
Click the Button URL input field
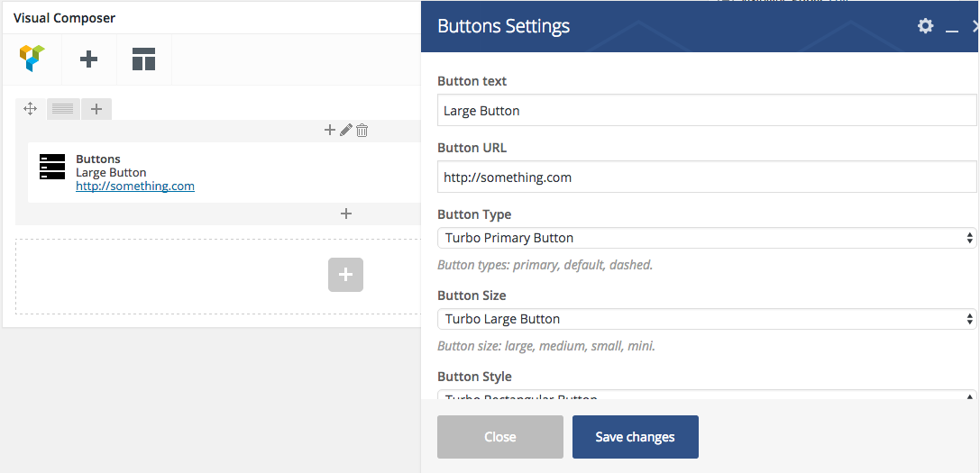[706, 177]
